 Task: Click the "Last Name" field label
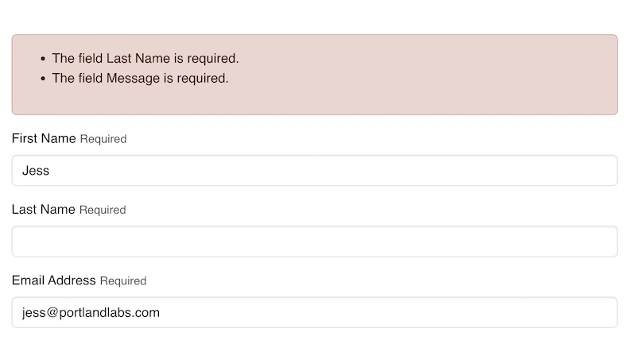(44, 209)
